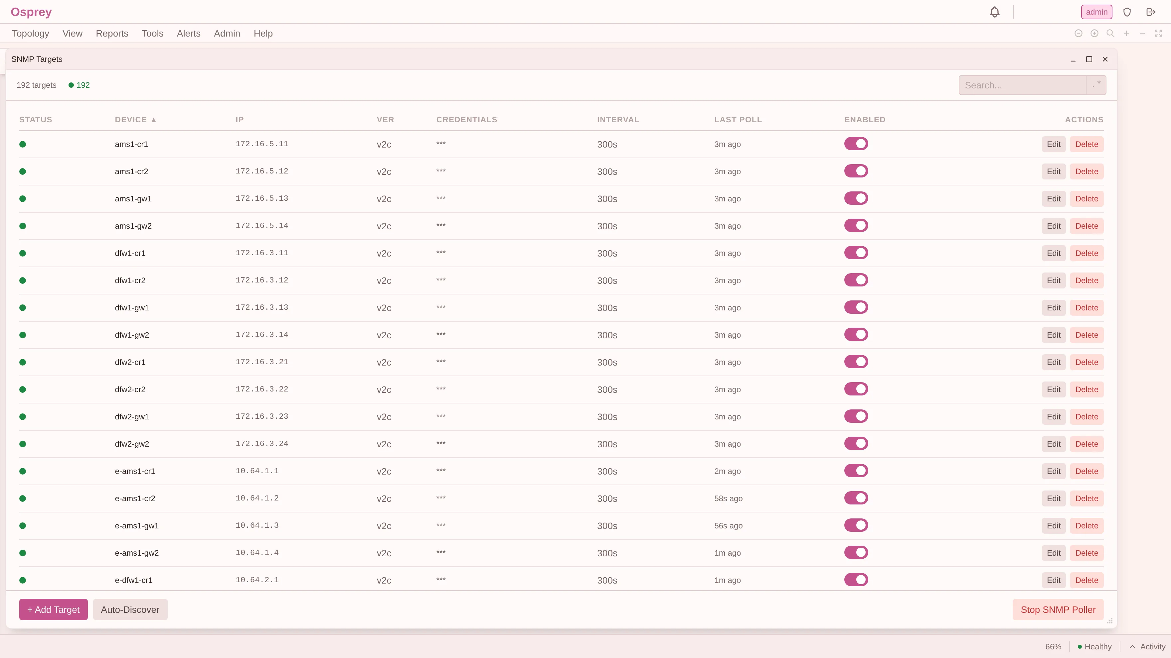Viewport: 1171px width, 658px height.
Task: Toggle enabled switch for ams1-gw2
Action: coord(856,226)
